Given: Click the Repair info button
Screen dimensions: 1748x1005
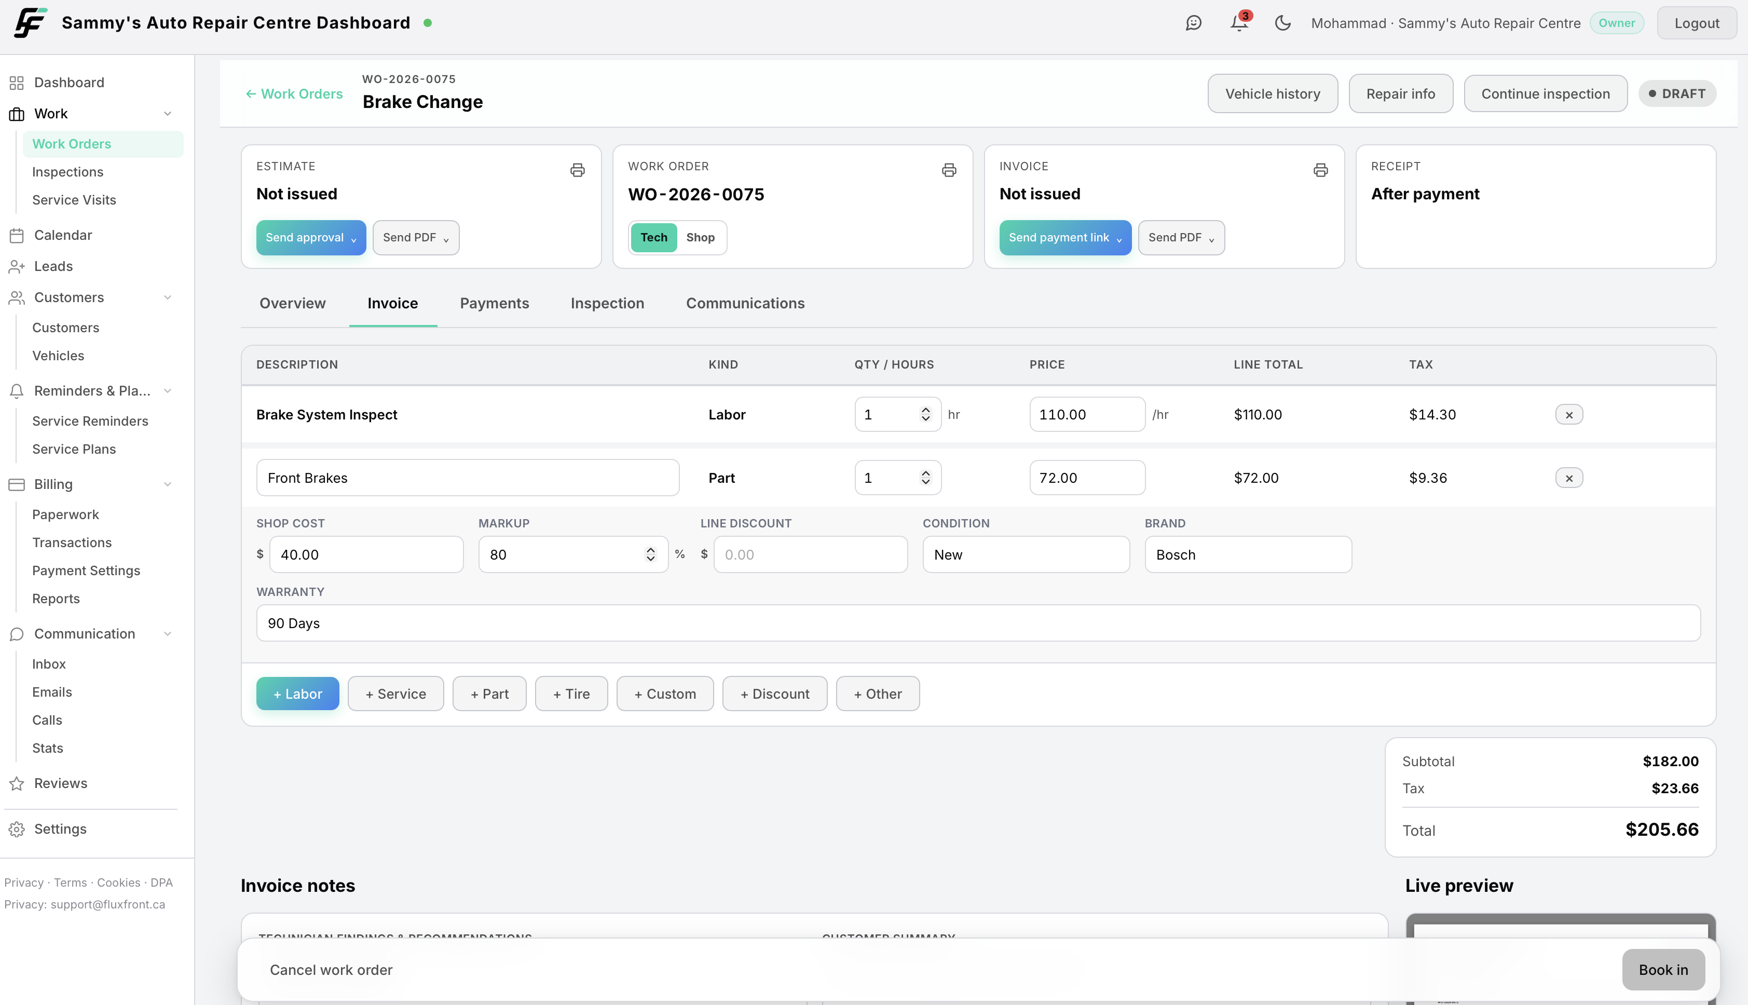Looking at the screenshot, I should click(x=1401, y=94).
